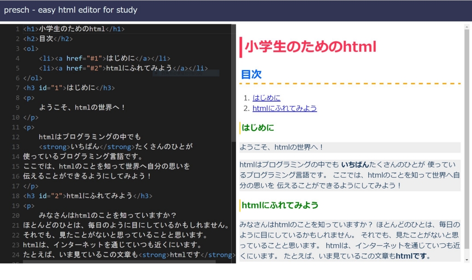Click code line 23 starting htmlは、インターネット
This screenshot has height=280, width=472.
(112, 245)
